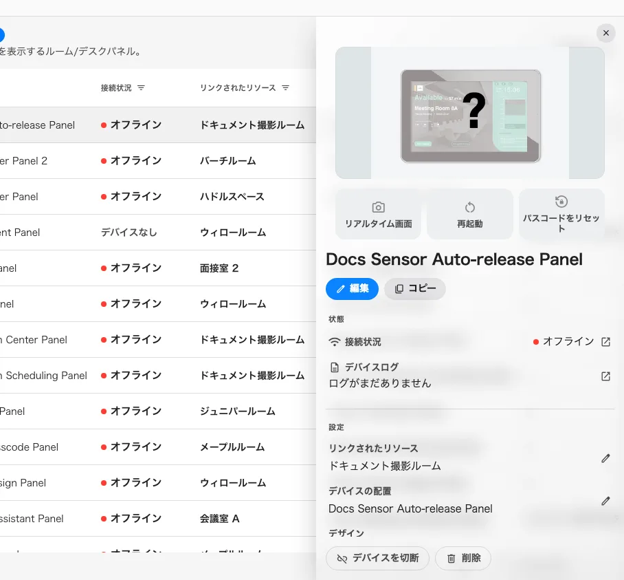Screen dimensions: 624x580
Task: Select the scode Panel row
Action: pyautogui.click(x=158, y=447)
